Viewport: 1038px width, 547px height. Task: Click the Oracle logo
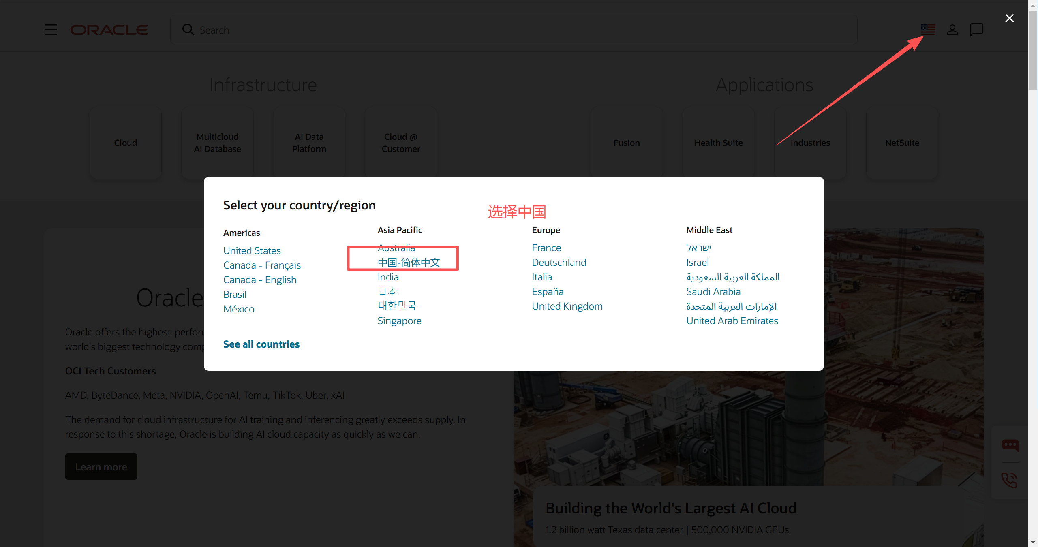coord(109,30)
